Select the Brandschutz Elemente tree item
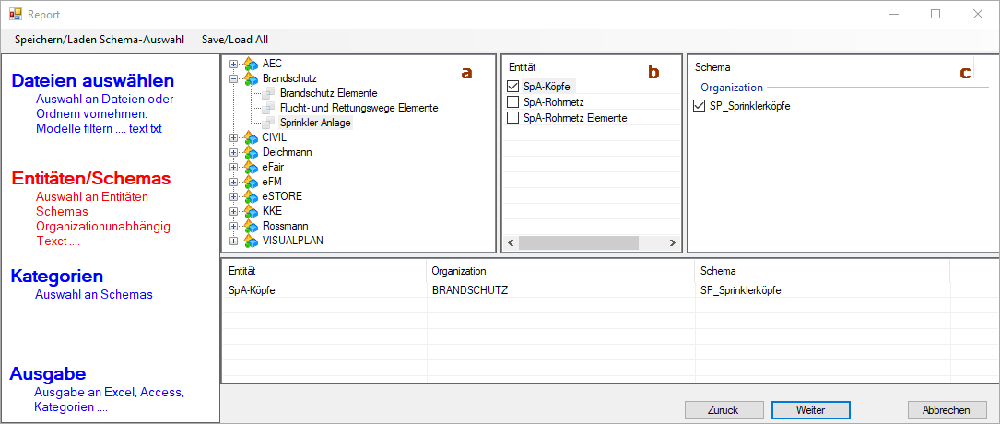This screenshot has width=1000, height=424. pyautogui.click(x=328, y=93)
